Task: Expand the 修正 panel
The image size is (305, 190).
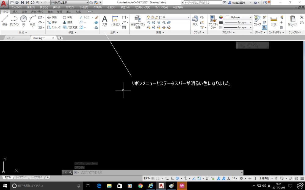Action: (x=72, y=33)
